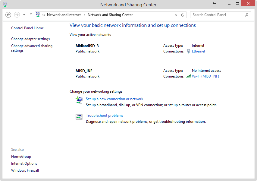Open Troubleshoot problems

pos(105,116)
